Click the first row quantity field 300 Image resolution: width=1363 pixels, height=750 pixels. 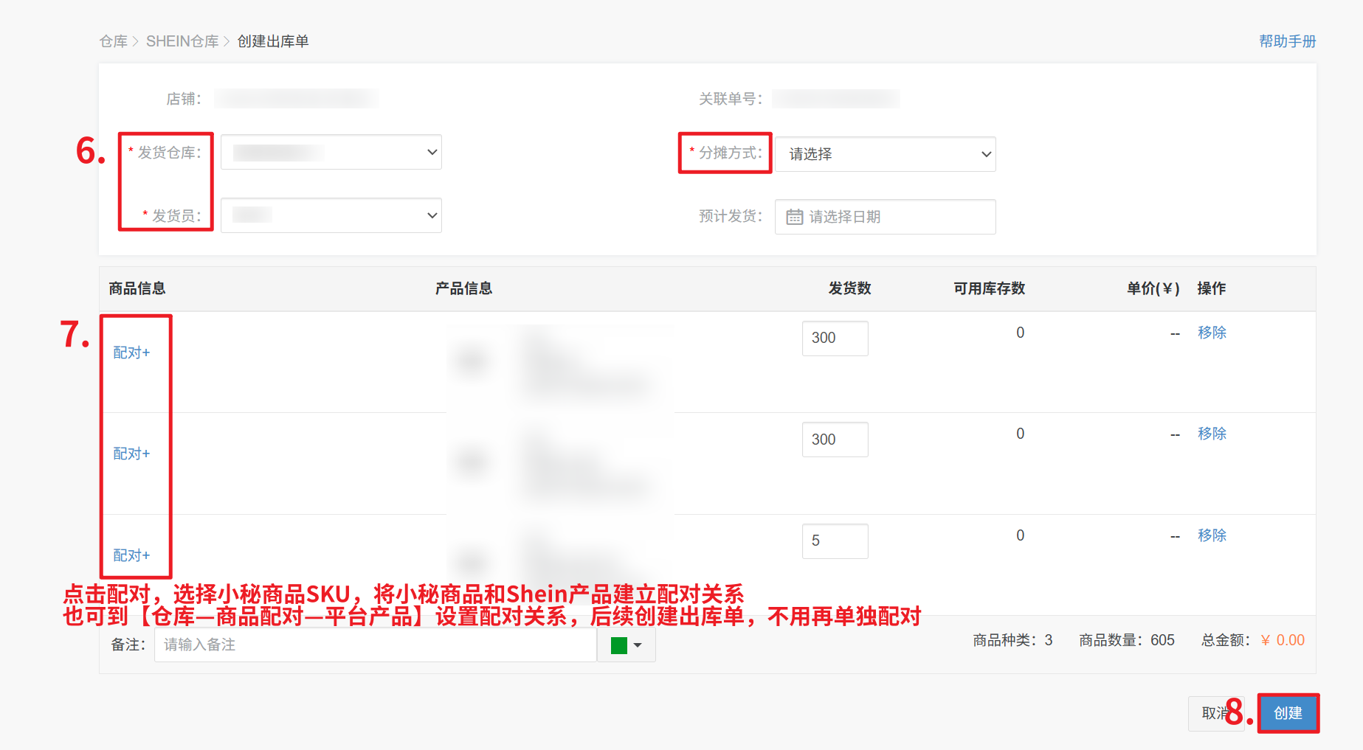coord(835,338)
